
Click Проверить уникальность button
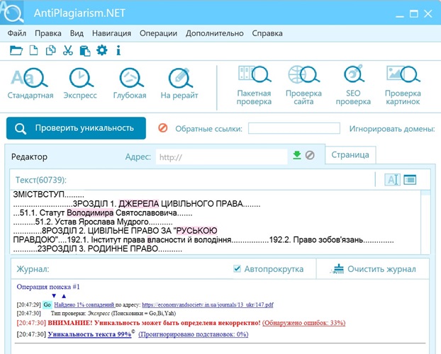pos(76,128)
